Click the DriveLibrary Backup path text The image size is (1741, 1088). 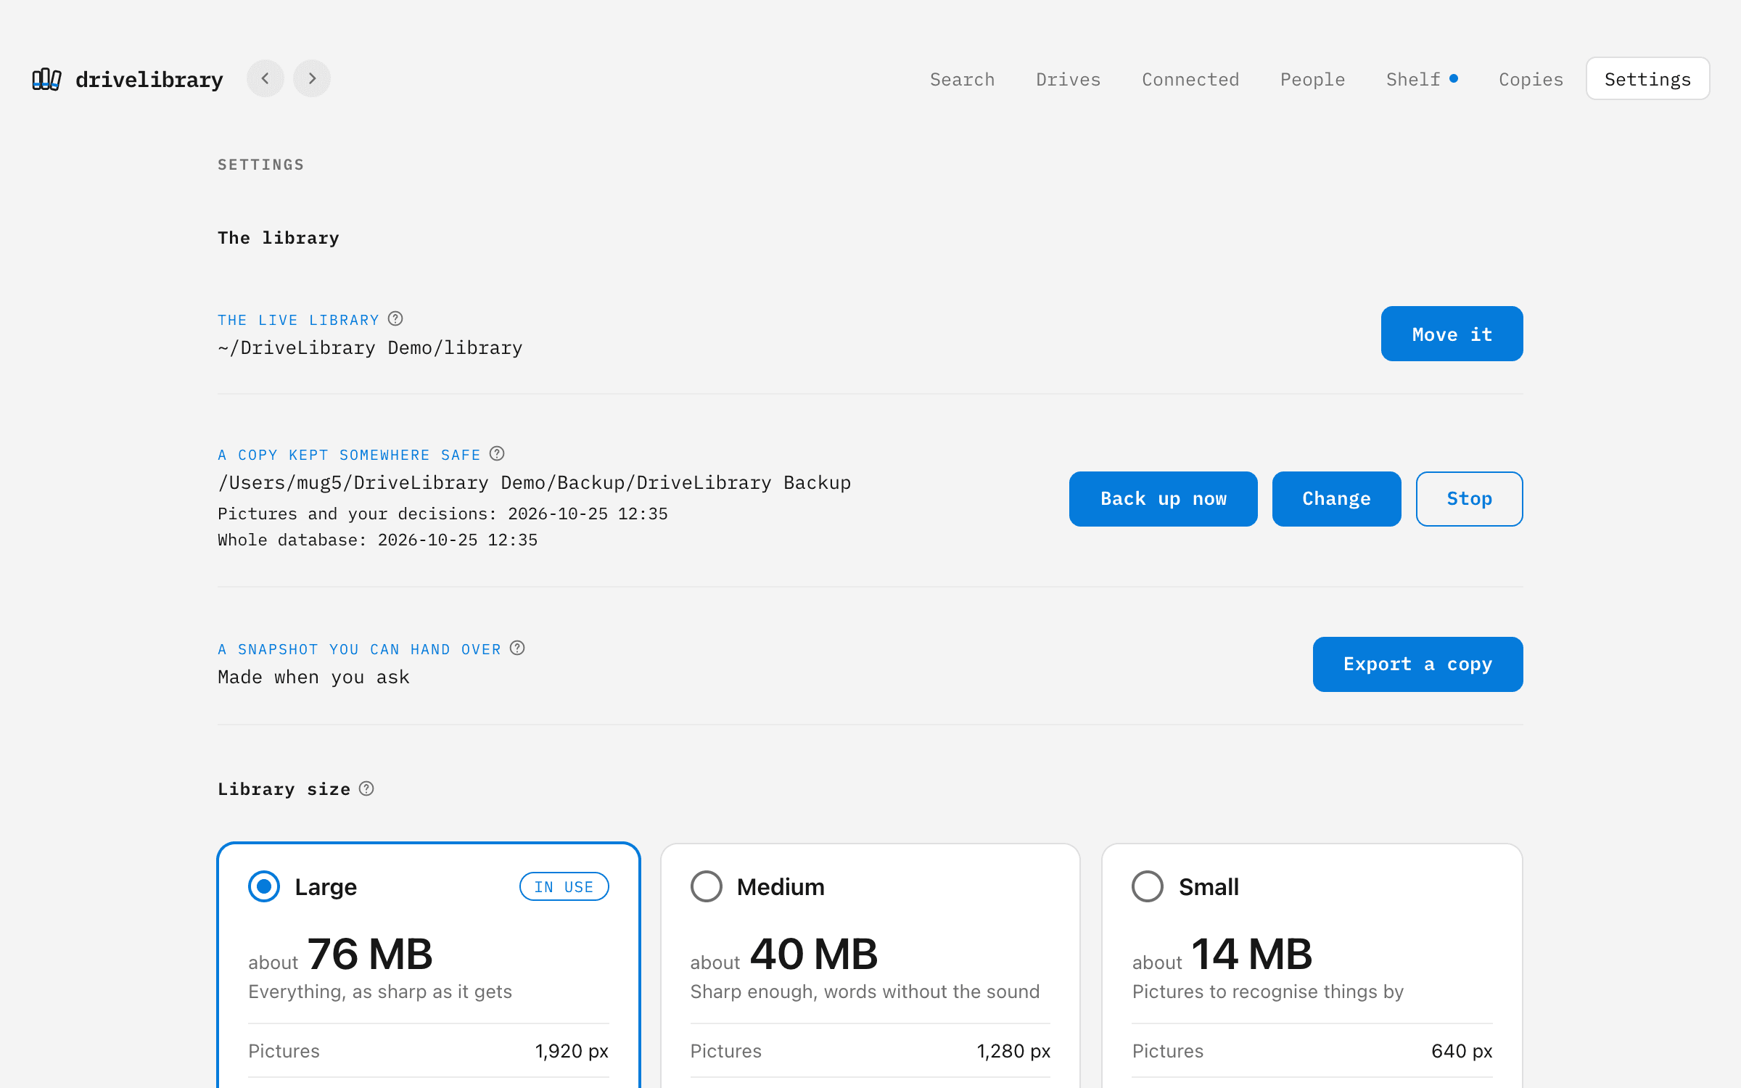point(534,483)
